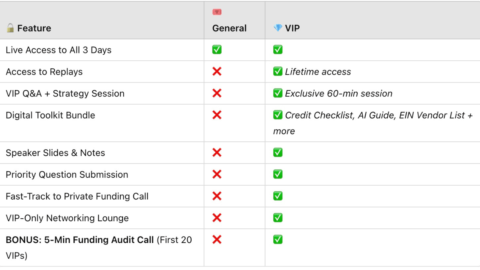Click the red X for VIP-Only Networking Lounge
480x270 pixels.
coord(217,218)
